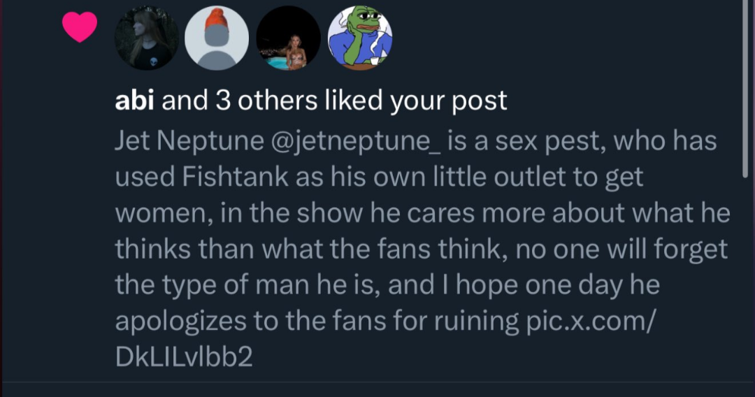This screenshot has height=397, width=755.
Task: Open the Pepe frog cartoon avatar
Action: (x=359, y=38)
